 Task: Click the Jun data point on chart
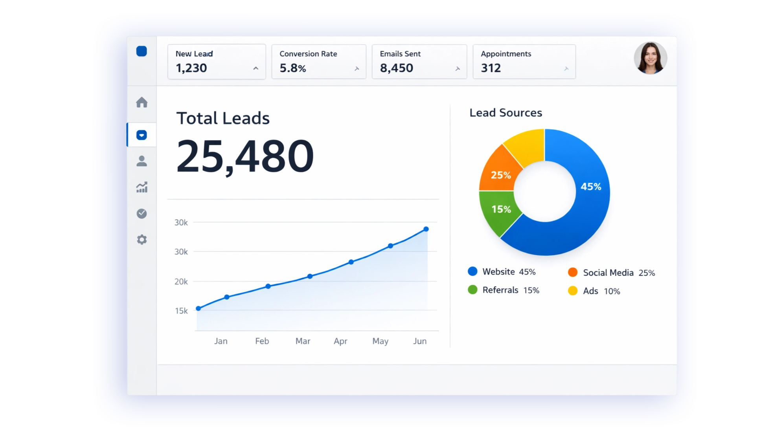tap(426, 229)
